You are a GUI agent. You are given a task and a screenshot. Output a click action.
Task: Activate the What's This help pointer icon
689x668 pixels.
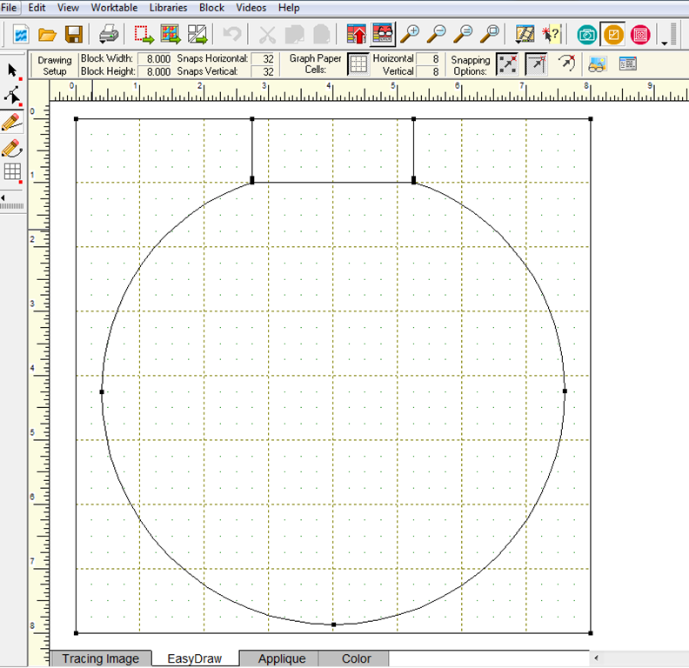tap(552, 34)
